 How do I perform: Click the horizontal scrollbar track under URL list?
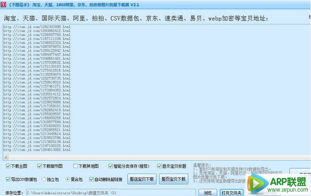(x=160, y=157)
